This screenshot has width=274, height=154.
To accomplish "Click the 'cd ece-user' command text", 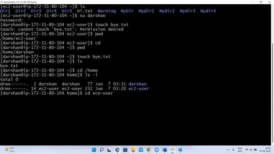I will 99,93.
